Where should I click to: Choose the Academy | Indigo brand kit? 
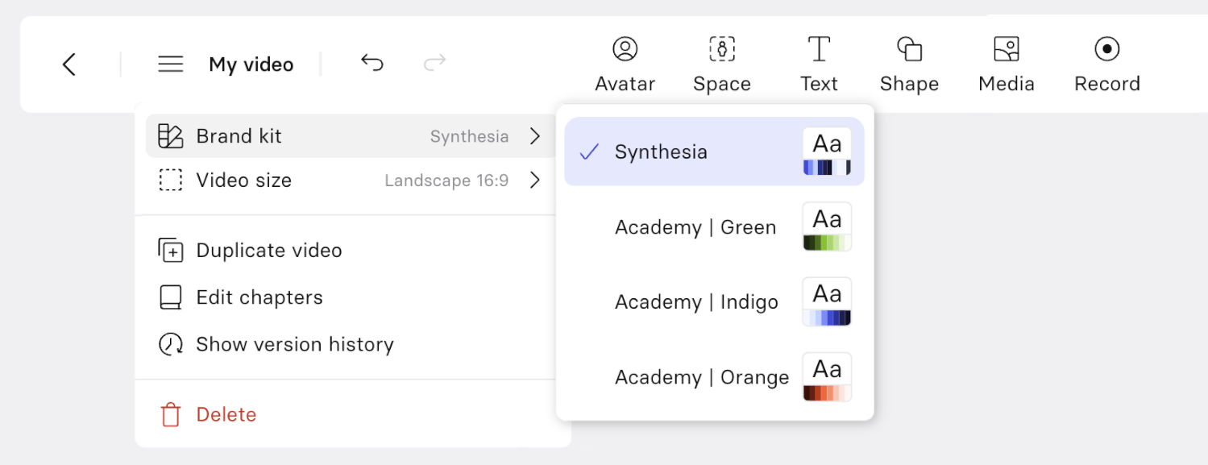pos(714,302)
